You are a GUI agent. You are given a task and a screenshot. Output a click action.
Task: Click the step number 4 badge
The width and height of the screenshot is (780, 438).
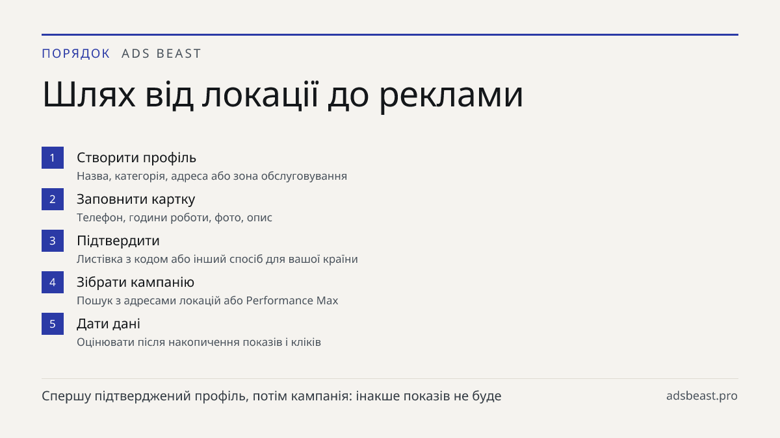point(53,282)
